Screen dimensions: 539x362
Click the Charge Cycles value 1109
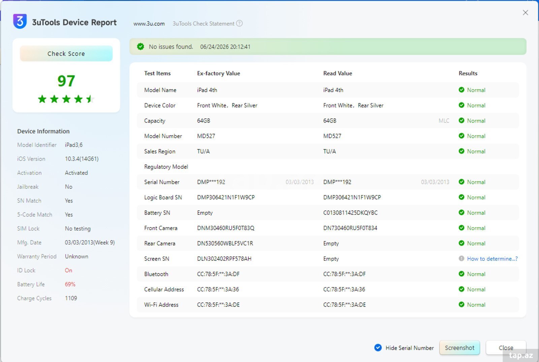(71, 298)
